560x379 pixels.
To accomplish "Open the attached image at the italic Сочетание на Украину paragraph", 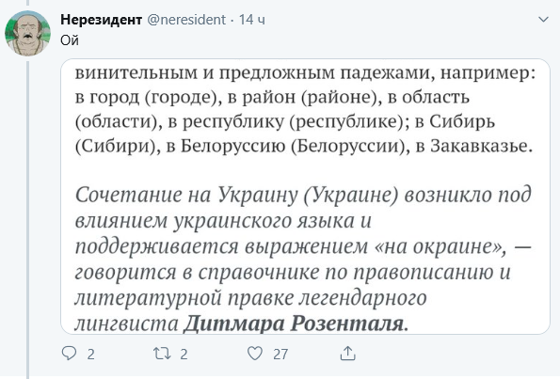I will click(x=303, y=260).
